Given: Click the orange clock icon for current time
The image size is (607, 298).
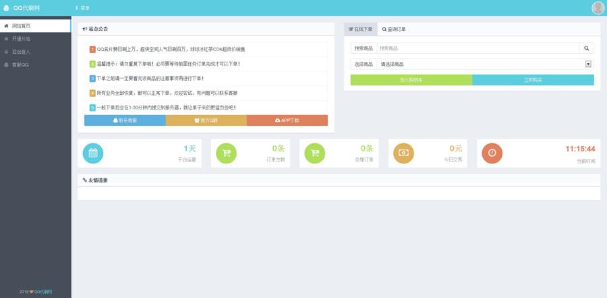Looking at the screenshot, I should click(492, 153).
